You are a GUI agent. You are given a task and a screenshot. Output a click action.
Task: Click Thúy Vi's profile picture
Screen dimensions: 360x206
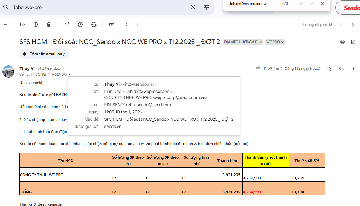(x=8, y=71)
